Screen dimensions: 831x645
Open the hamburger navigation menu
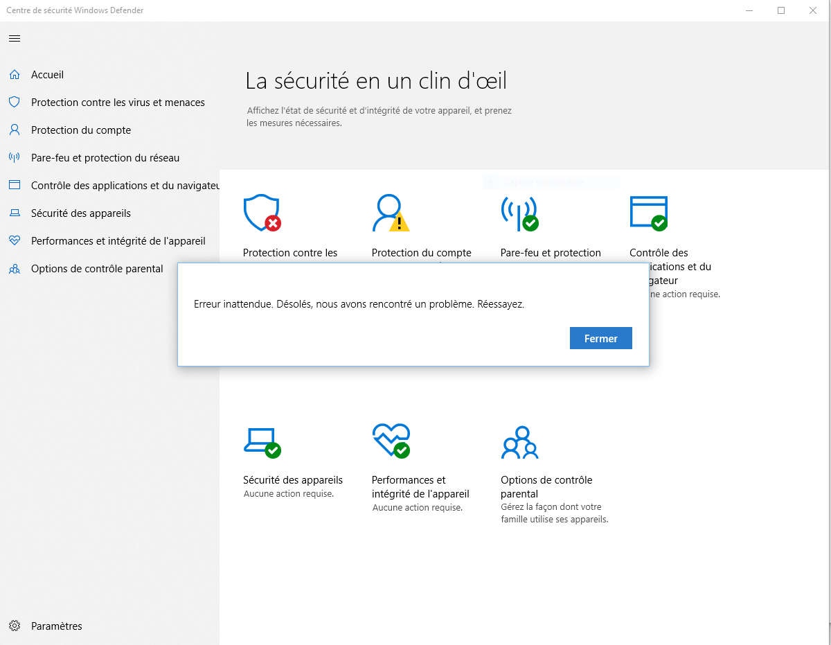pos(15,39)
